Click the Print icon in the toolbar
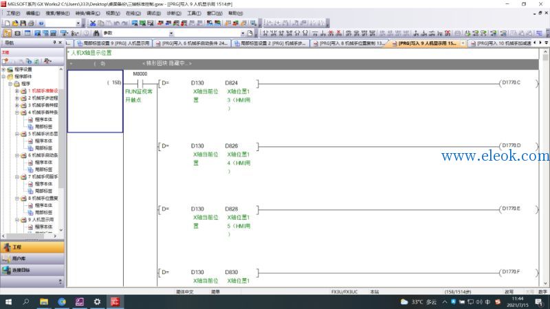 pyautogui.click(x=31, y=23)
